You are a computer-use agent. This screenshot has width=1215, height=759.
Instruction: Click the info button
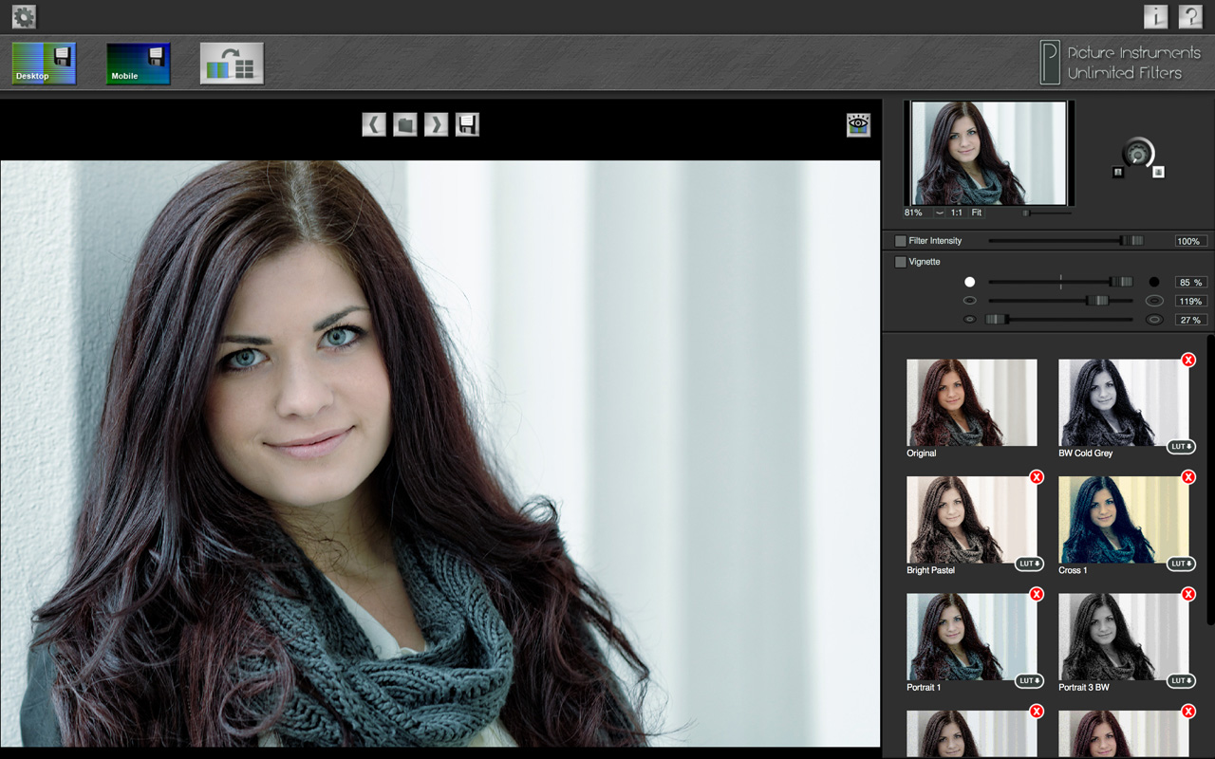tap(1155, 16)
